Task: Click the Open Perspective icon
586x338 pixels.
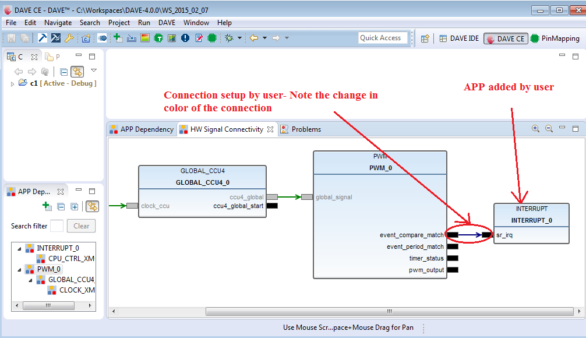Action: click(425, 38)
